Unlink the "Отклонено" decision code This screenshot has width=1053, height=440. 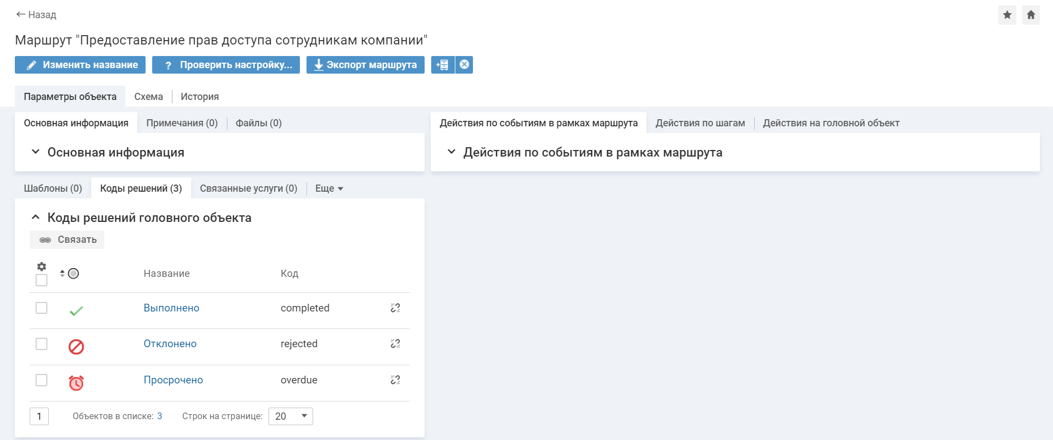click(395, 344)
